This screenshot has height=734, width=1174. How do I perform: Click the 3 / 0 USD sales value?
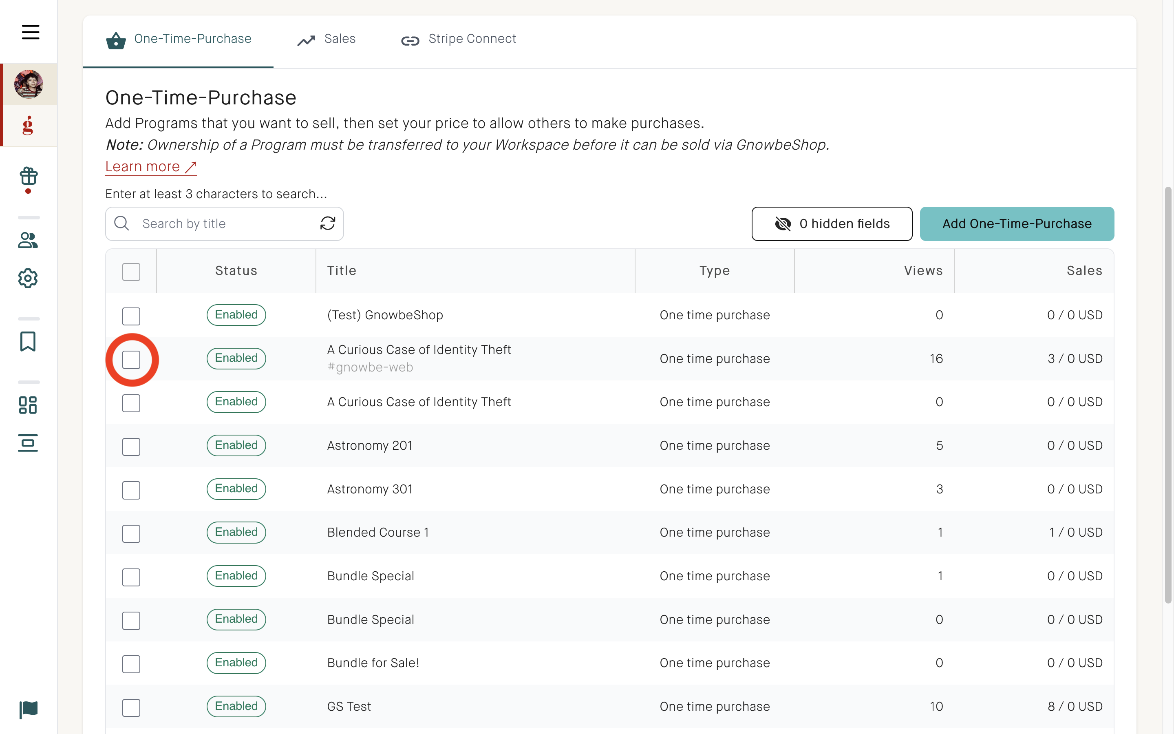1075,359
